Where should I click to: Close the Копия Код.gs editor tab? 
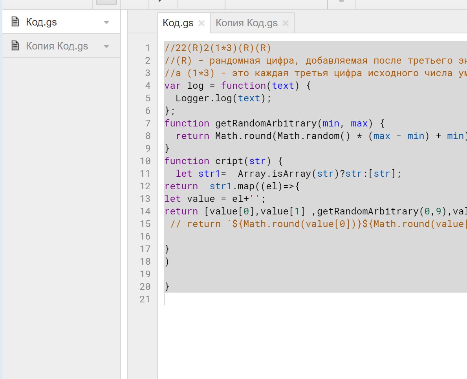pos(286,23)
